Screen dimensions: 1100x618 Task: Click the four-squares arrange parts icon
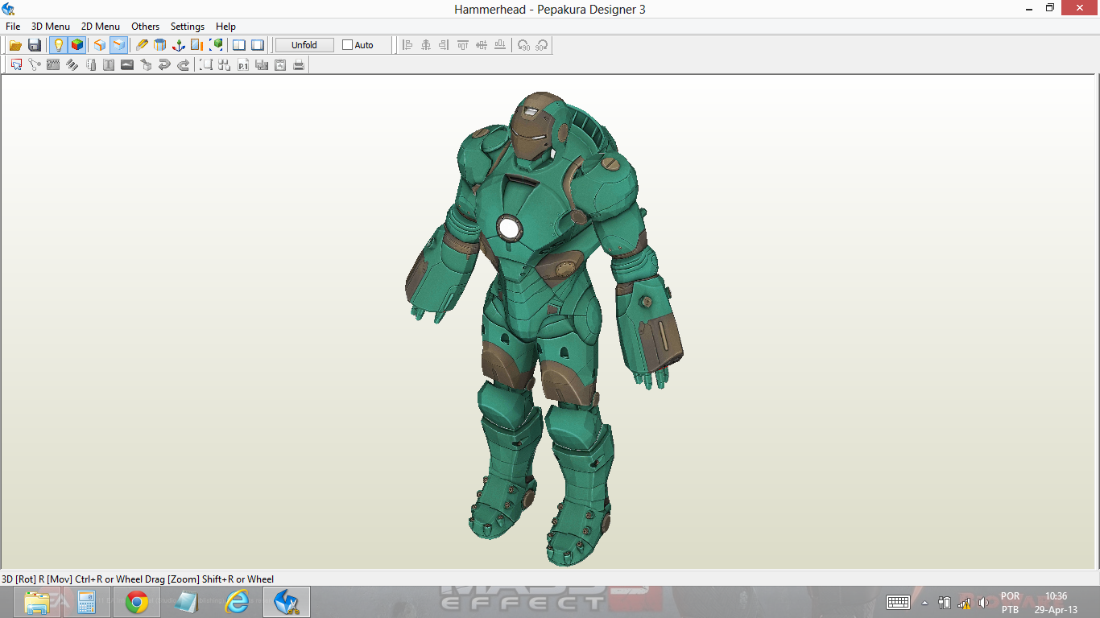pos(225,64)
